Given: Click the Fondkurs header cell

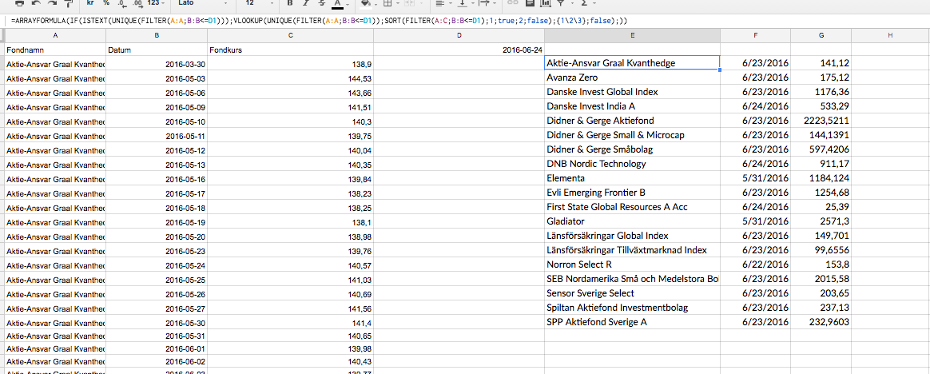Looking at the screenshot, I should coord(291,50).
